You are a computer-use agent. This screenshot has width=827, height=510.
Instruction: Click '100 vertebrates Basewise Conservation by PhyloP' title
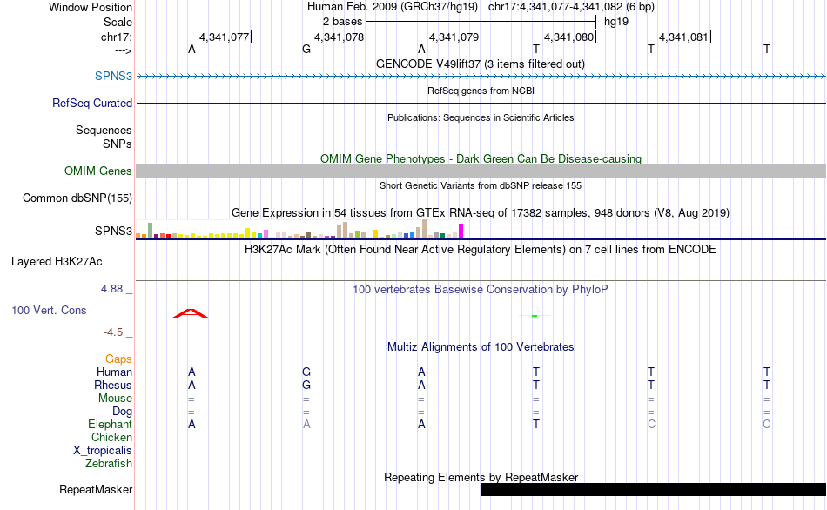[x=480, y=289]
